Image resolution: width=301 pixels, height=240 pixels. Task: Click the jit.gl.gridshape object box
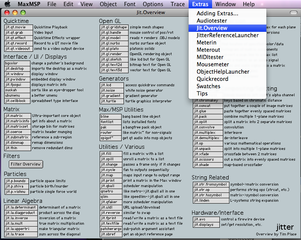[x=114, y=27]
